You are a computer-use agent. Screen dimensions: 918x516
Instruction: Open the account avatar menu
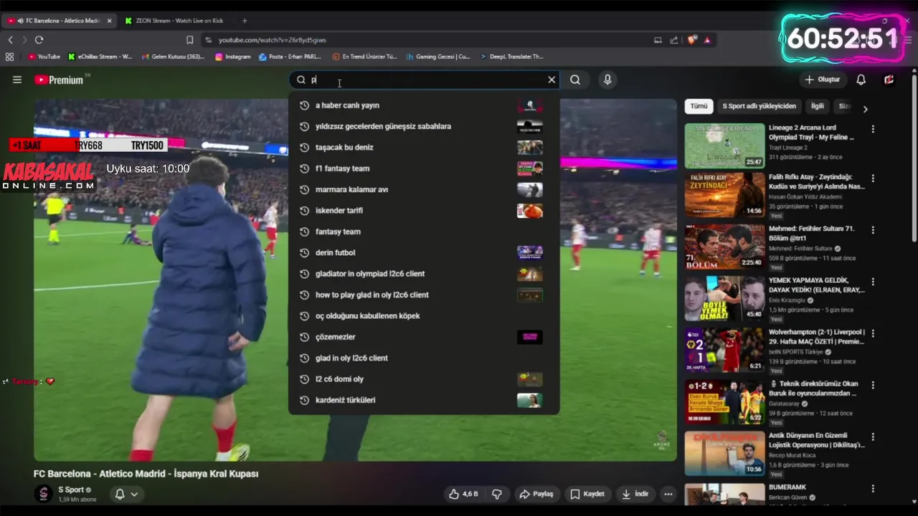click(x=889, y=80)
